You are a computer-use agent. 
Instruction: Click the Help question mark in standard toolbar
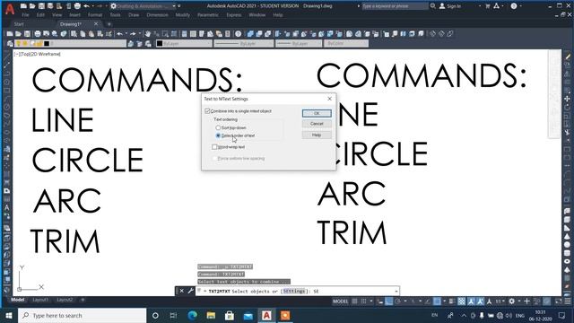tap(239, 34)
